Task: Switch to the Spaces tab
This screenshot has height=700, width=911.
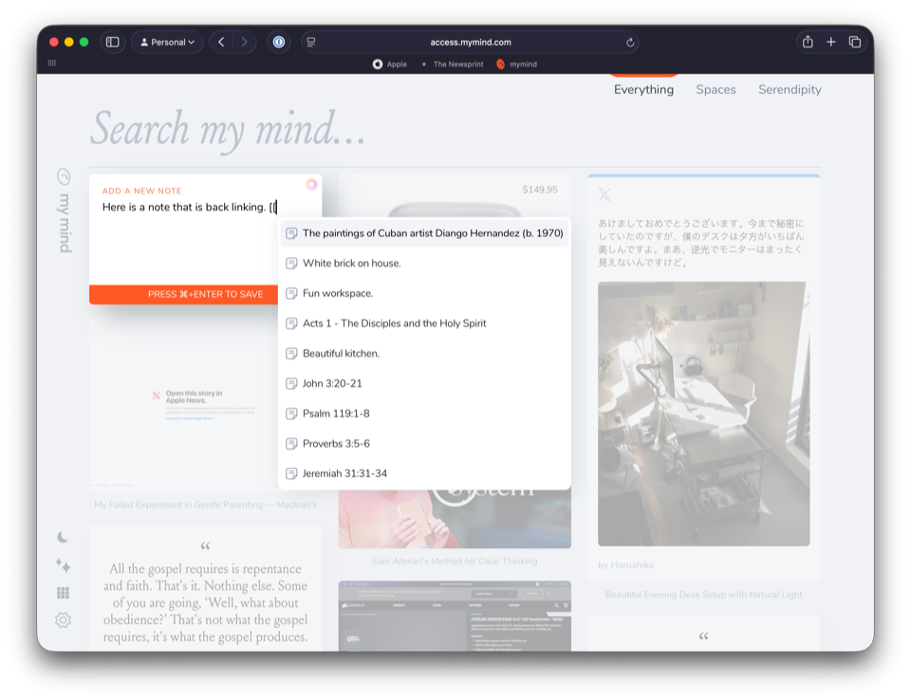Action: tap(716, 89)
